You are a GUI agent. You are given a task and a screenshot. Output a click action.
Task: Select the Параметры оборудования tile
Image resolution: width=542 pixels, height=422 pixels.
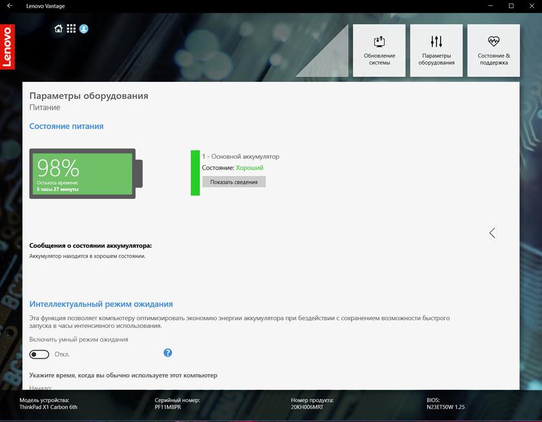point(436,50)
